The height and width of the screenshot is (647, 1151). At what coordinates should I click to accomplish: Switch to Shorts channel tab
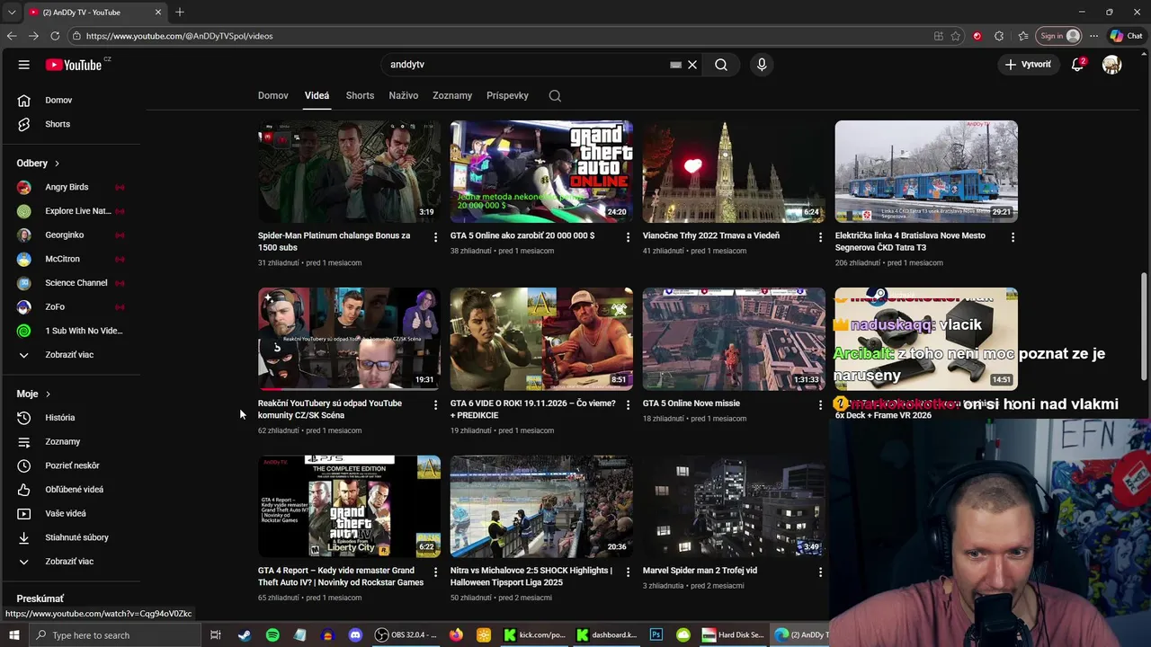[x=360, y=95]
